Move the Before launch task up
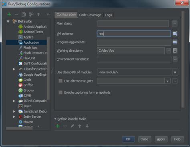Screen dimensions: 190x147 80,126
